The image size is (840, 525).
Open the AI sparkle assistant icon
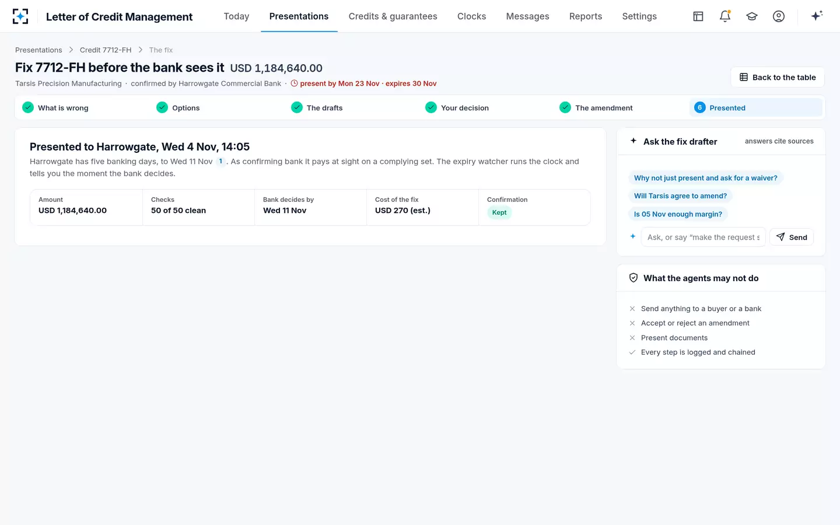(x=817, y=16)
